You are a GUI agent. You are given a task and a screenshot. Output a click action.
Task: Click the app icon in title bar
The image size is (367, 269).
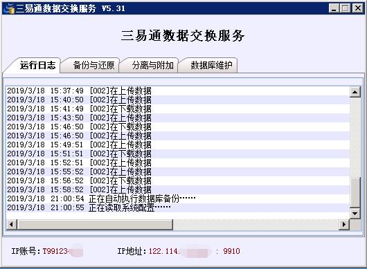click(x=10, y=9)
